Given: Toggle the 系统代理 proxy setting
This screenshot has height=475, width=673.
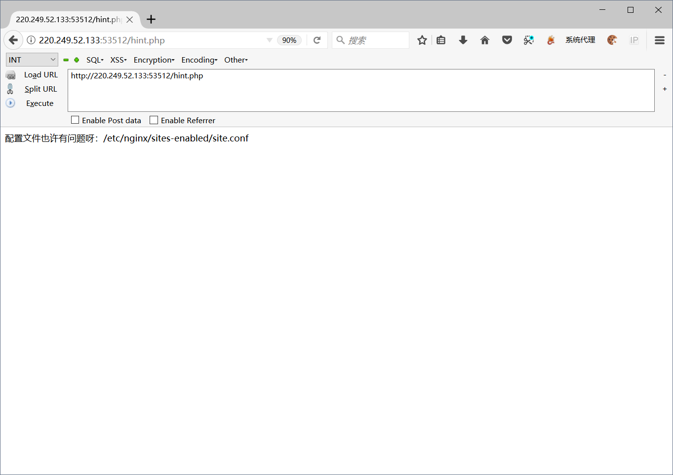Looking at the screenshot, I should click(580, 40).
